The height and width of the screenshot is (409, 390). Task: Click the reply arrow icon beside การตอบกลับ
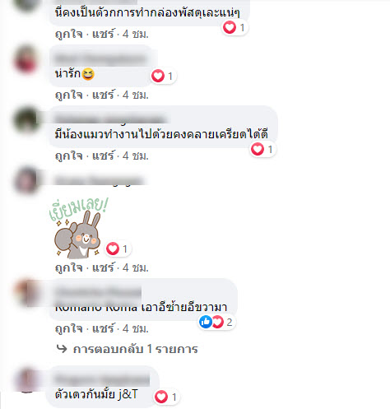click(x=62, y=349)
